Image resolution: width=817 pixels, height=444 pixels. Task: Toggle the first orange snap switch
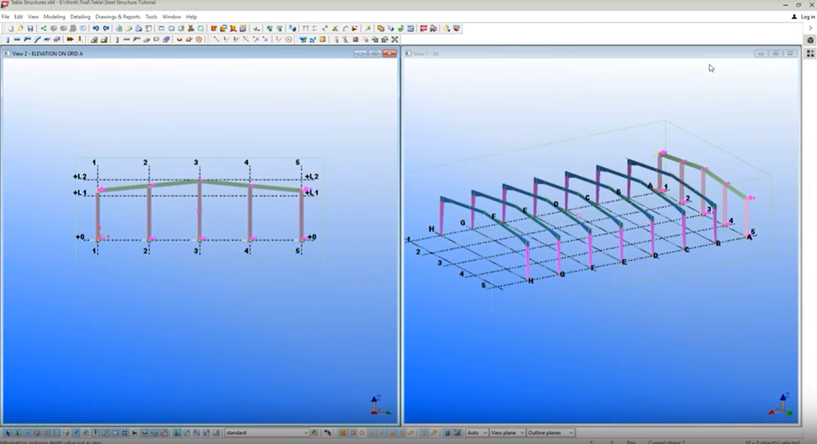coord(342,433)
